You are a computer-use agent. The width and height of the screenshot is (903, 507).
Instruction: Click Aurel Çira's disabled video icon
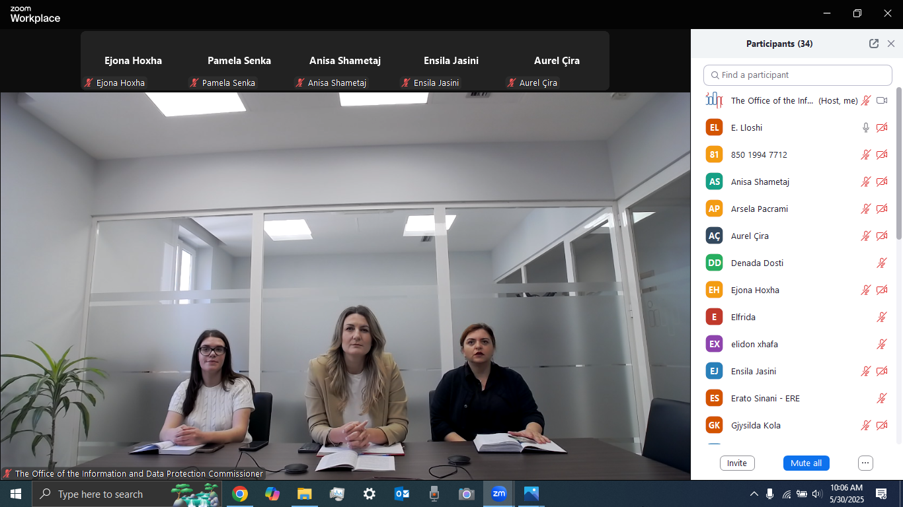point(881,236)
